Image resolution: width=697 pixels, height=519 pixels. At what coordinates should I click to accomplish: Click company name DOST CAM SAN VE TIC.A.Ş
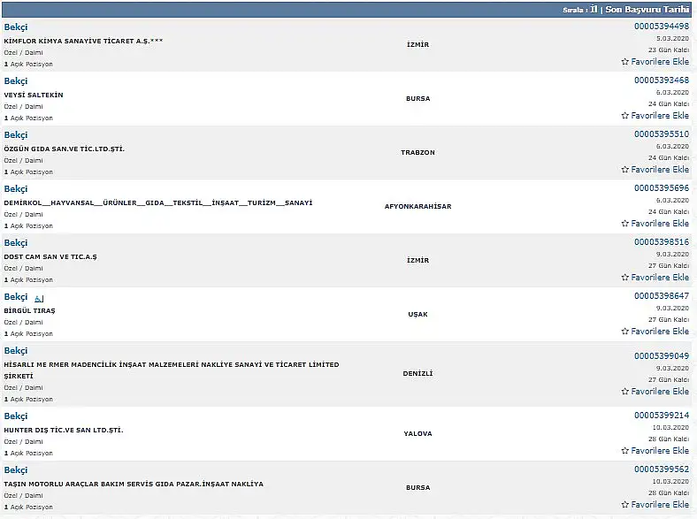50,256
